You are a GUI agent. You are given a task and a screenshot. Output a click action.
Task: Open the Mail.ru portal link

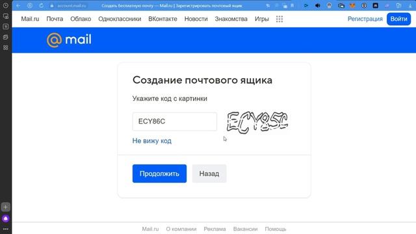(30, 19)
